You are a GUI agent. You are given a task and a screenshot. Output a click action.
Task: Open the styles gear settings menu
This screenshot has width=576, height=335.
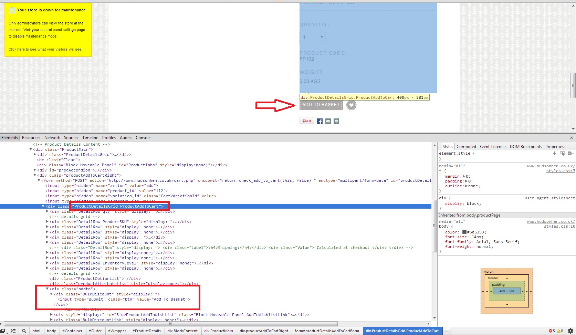[570, 153]
